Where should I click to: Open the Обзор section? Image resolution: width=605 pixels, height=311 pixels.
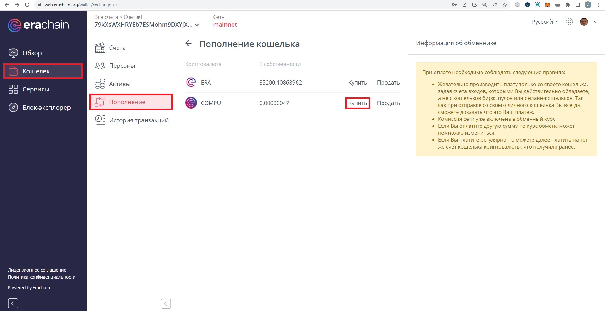[32, 53]
